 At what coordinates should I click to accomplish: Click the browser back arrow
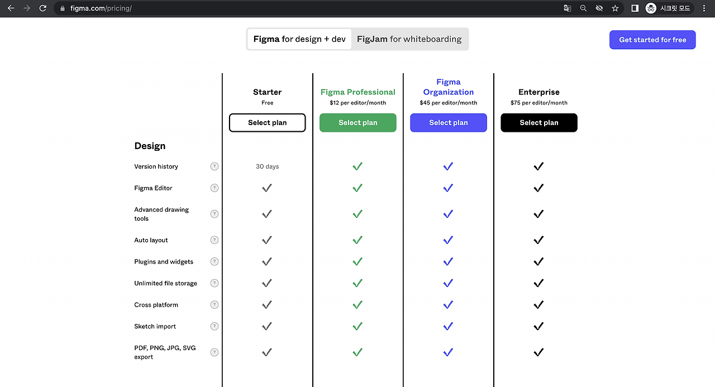[x=11, y=8]
